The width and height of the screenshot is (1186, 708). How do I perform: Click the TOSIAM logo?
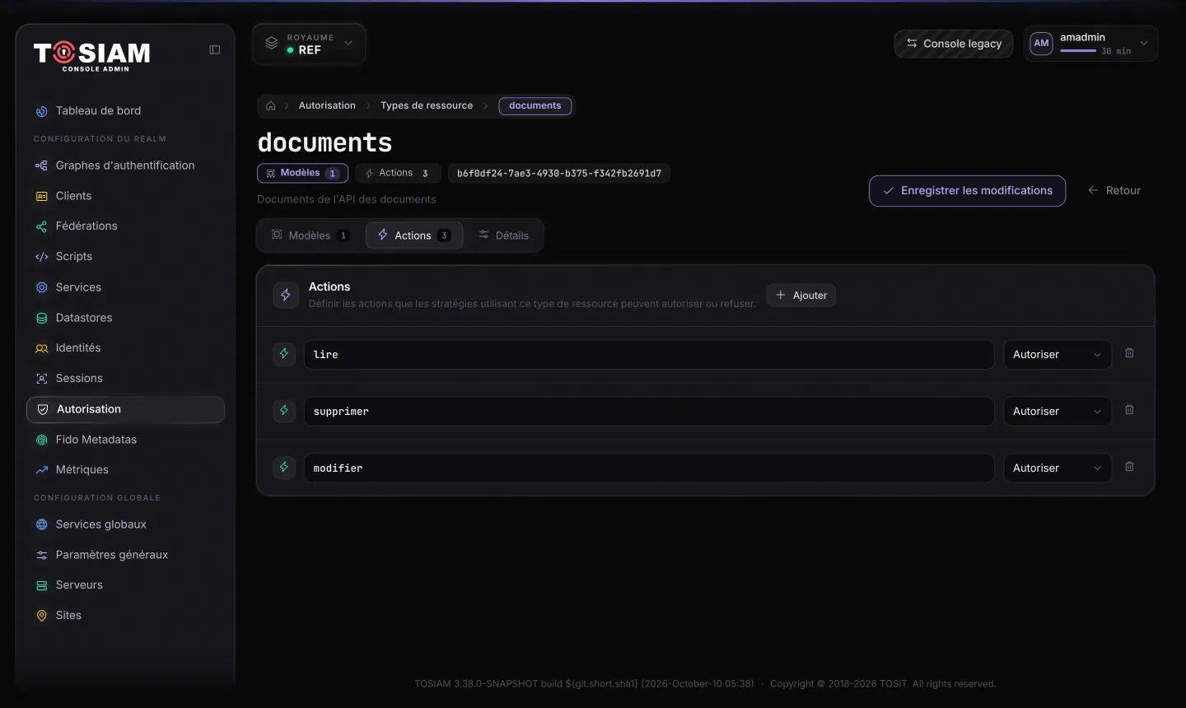click(x=92, y=56)
